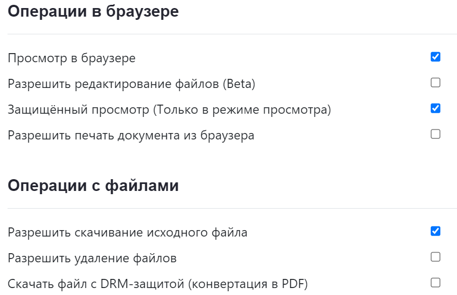Tick the "Разрешить печать документа из браузера" checkbox
The height and width of the screenshot is (295, 457).
pos(436,134)
